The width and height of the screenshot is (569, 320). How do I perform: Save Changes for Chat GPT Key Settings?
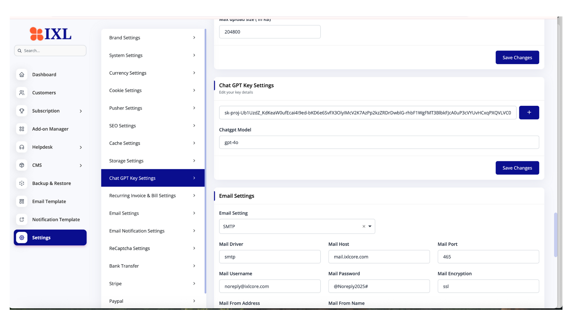coord(517,168)
